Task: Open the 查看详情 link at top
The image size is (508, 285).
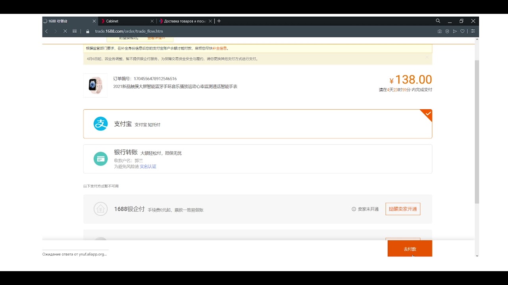Action: pos(156,38)
